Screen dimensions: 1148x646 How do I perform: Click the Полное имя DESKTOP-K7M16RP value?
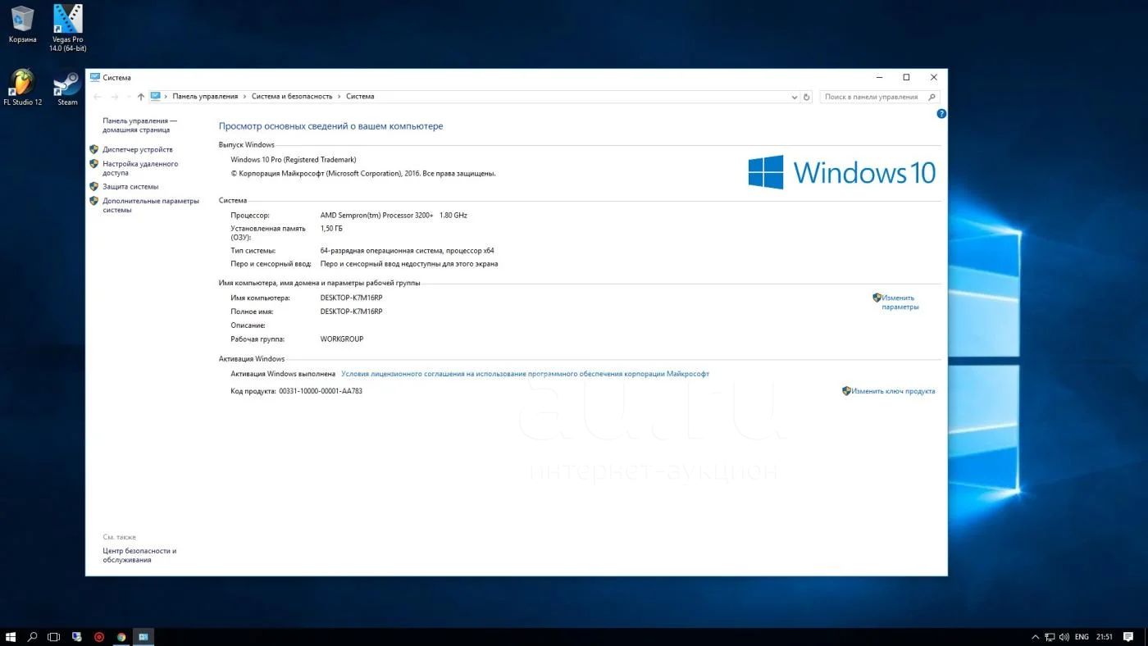pyautogui.click(x=351, y=312)
